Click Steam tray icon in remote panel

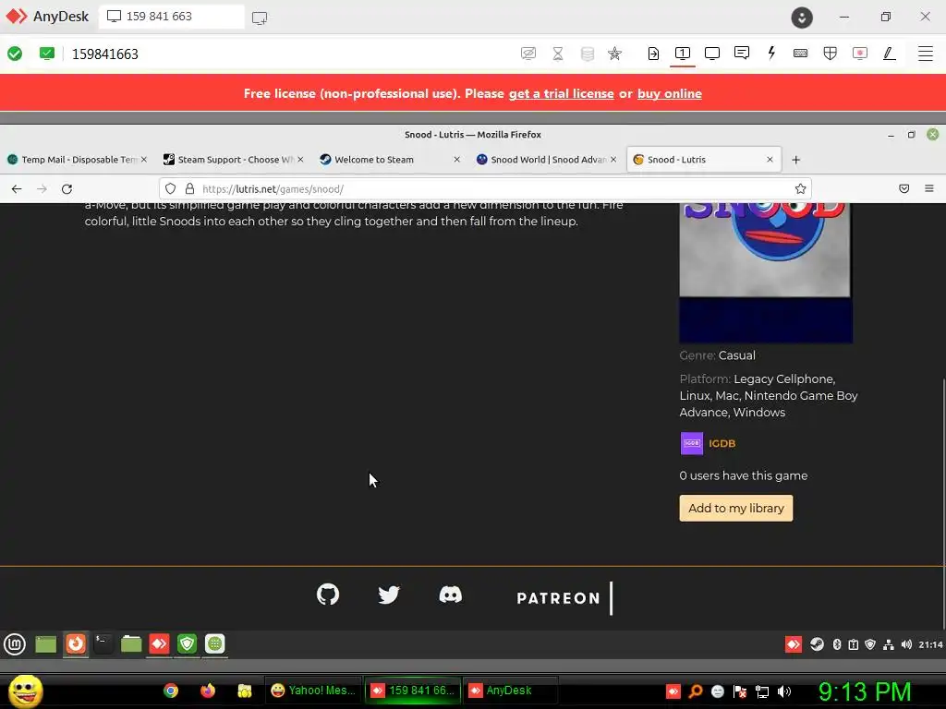(817, 644)
